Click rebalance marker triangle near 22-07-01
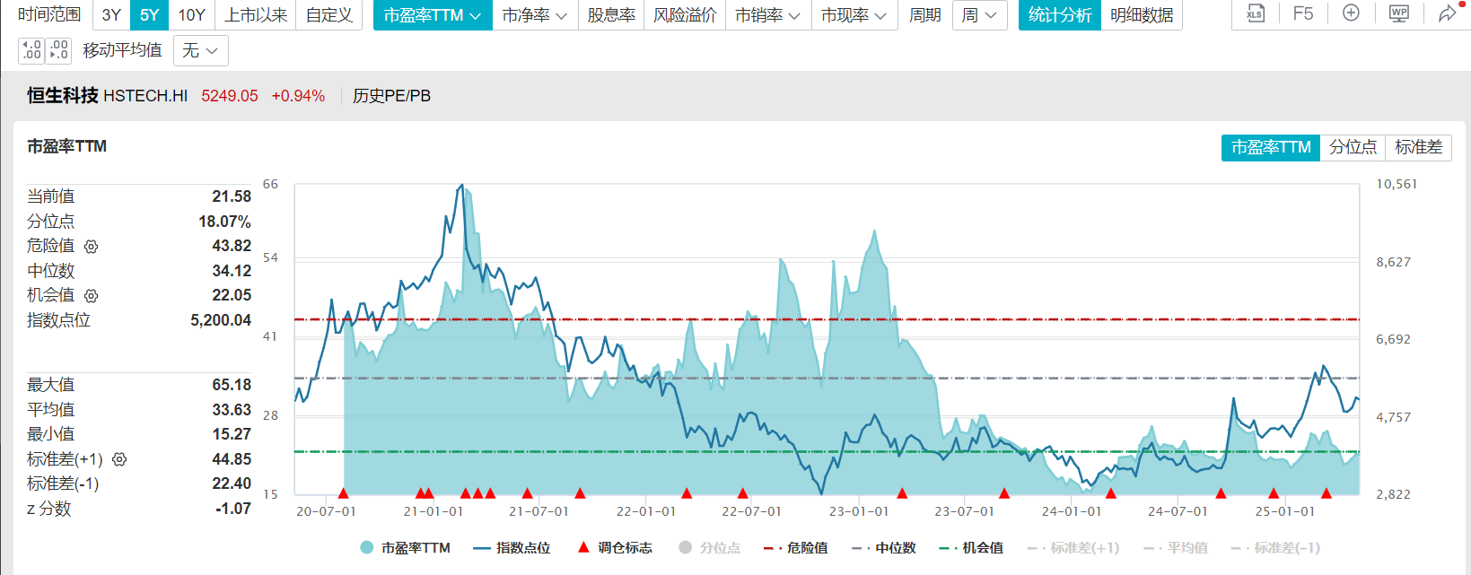Screen dimensions: 1471x575 [743, 492]
